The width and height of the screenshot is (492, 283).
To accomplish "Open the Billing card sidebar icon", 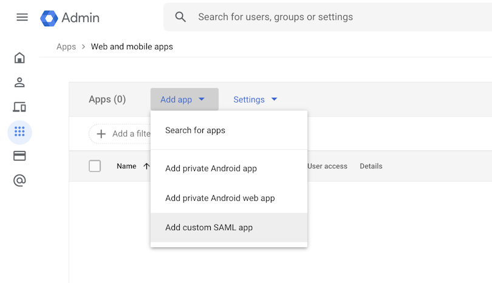I will tap(19, 156).
